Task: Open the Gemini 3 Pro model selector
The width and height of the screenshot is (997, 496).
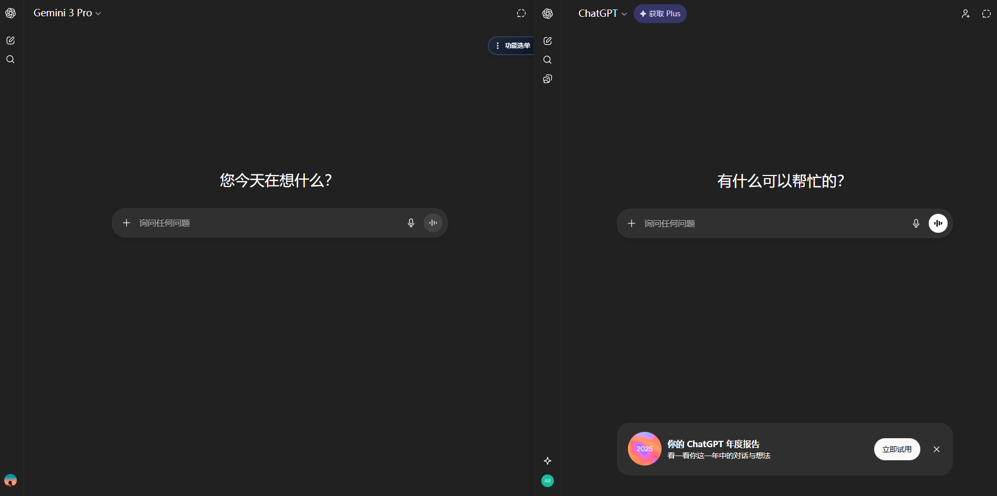Action: pyautogui.click(x=62, y=13)
